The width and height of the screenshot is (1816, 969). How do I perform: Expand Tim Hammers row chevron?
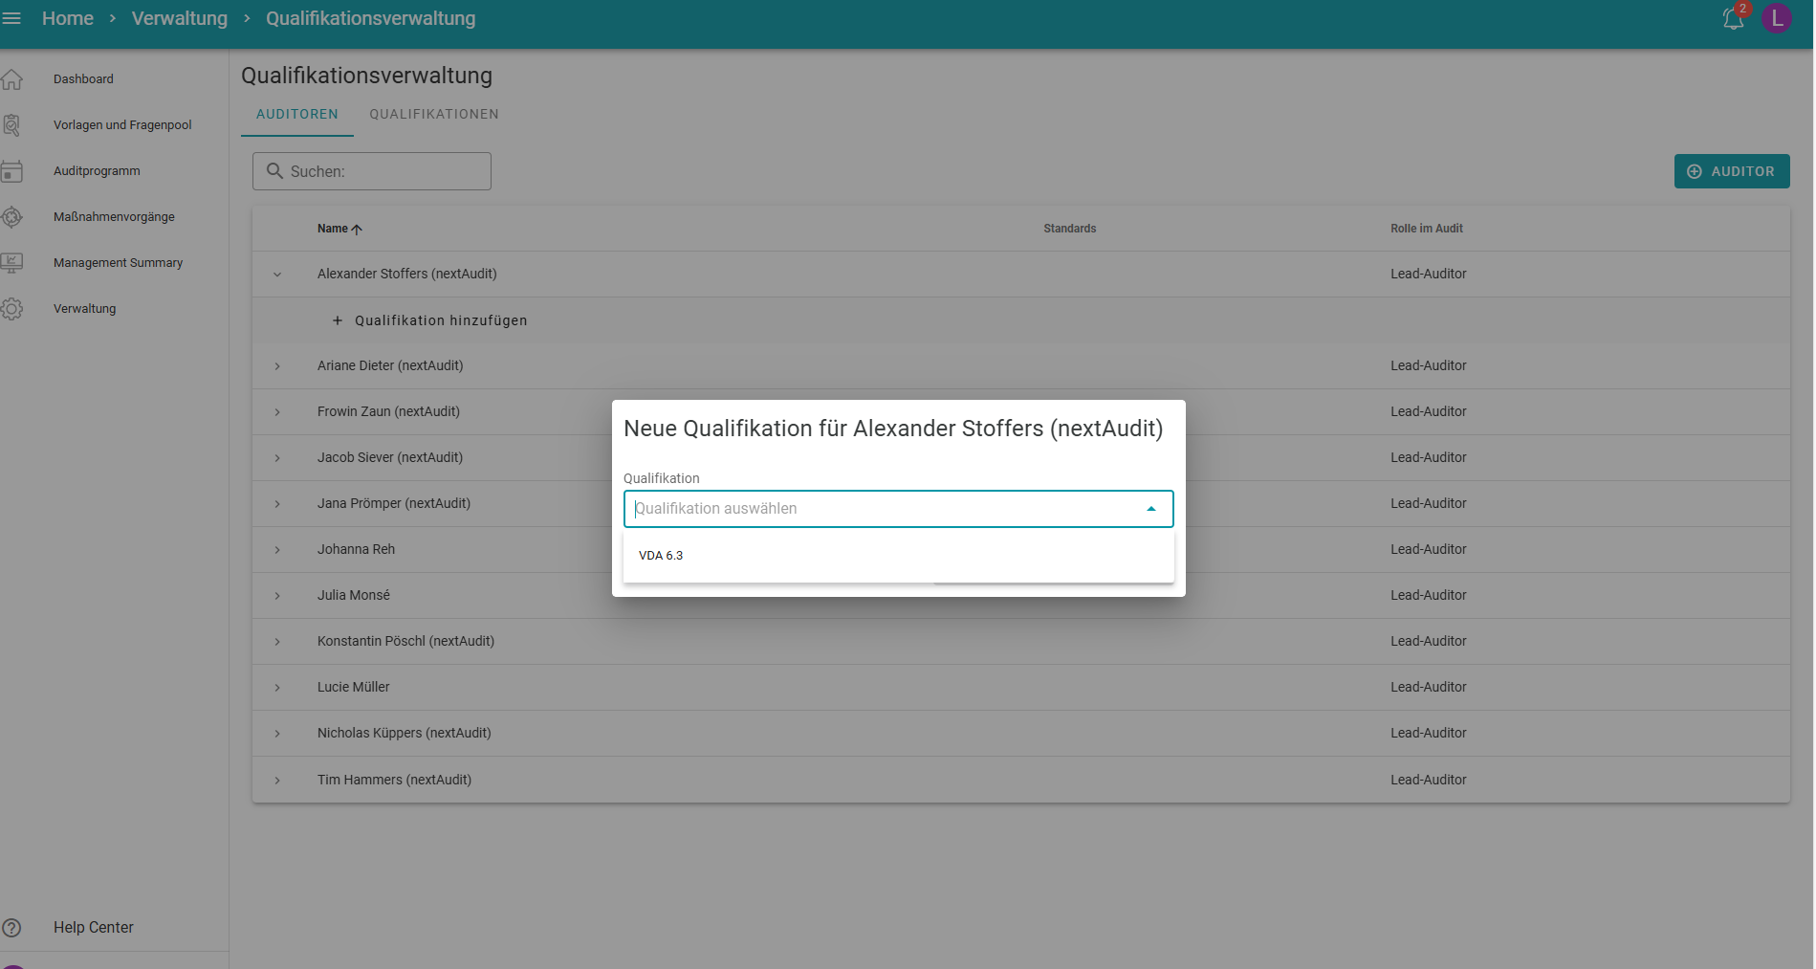click(277, 781)
